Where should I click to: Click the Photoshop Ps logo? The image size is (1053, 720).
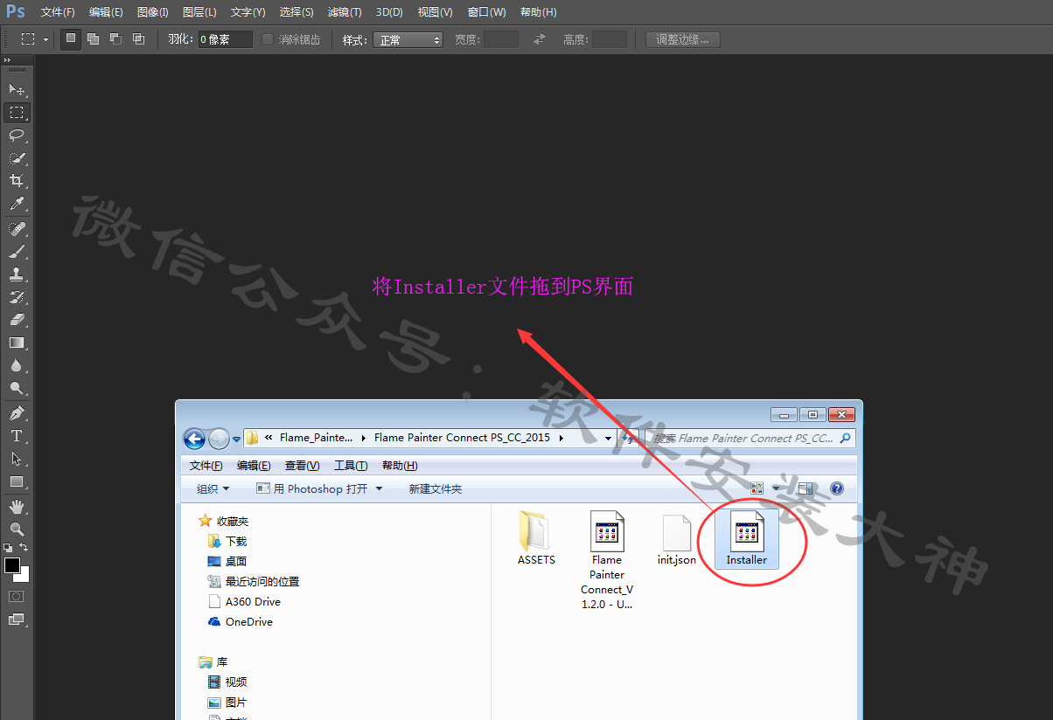click(16, 12)
